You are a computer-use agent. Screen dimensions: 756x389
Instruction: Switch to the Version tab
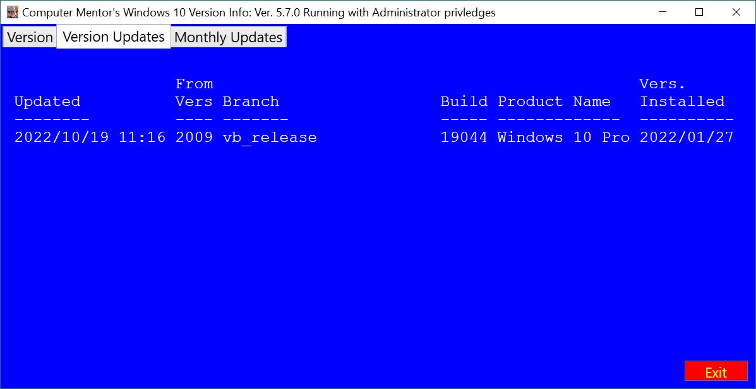30,37
